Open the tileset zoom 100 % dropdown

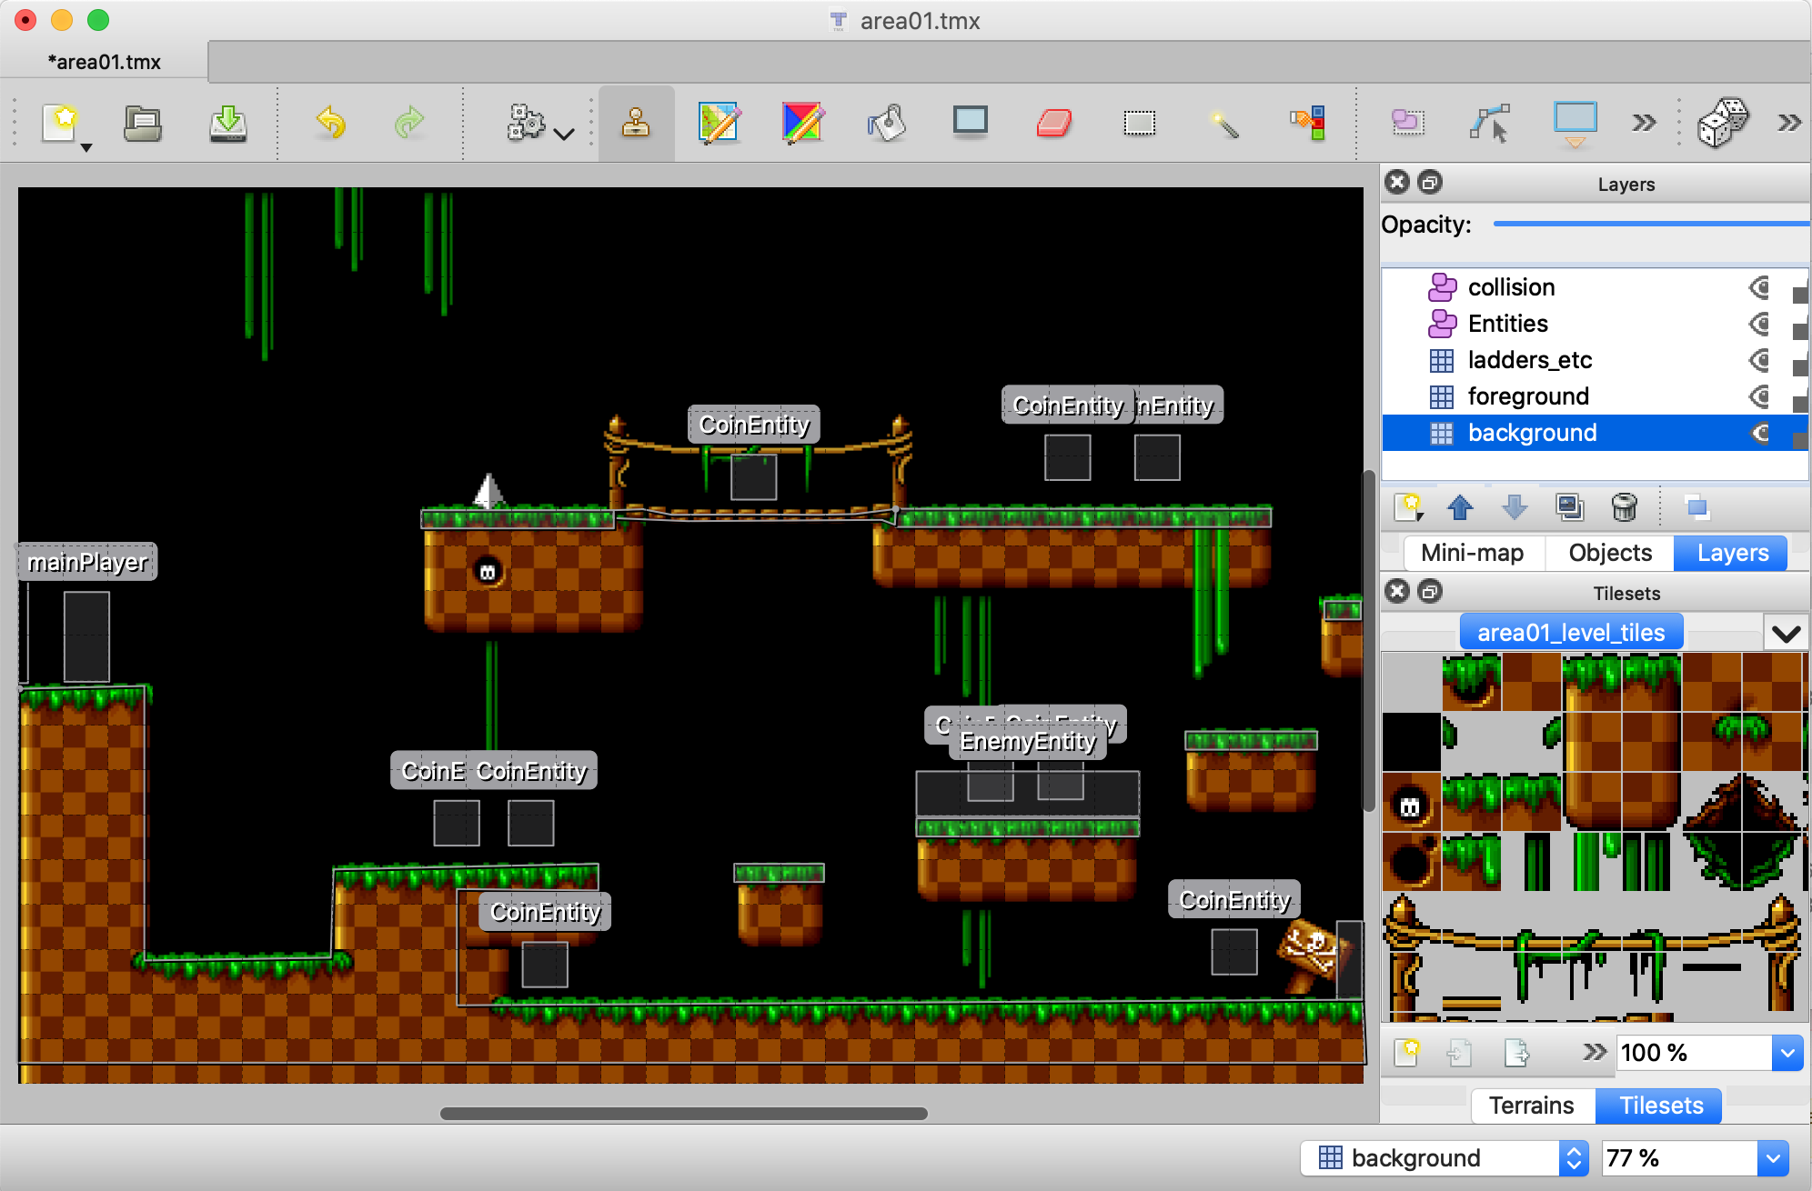[x=1787, y=1053]
